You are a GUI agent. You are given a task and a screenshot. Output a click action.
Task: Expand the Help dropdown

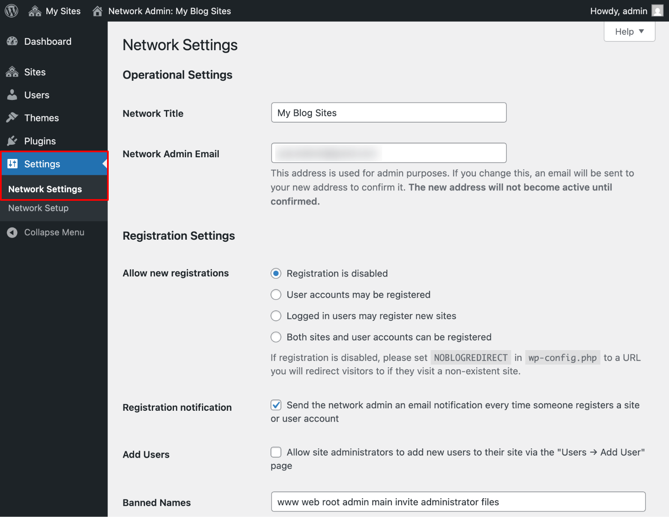point(629,32)
